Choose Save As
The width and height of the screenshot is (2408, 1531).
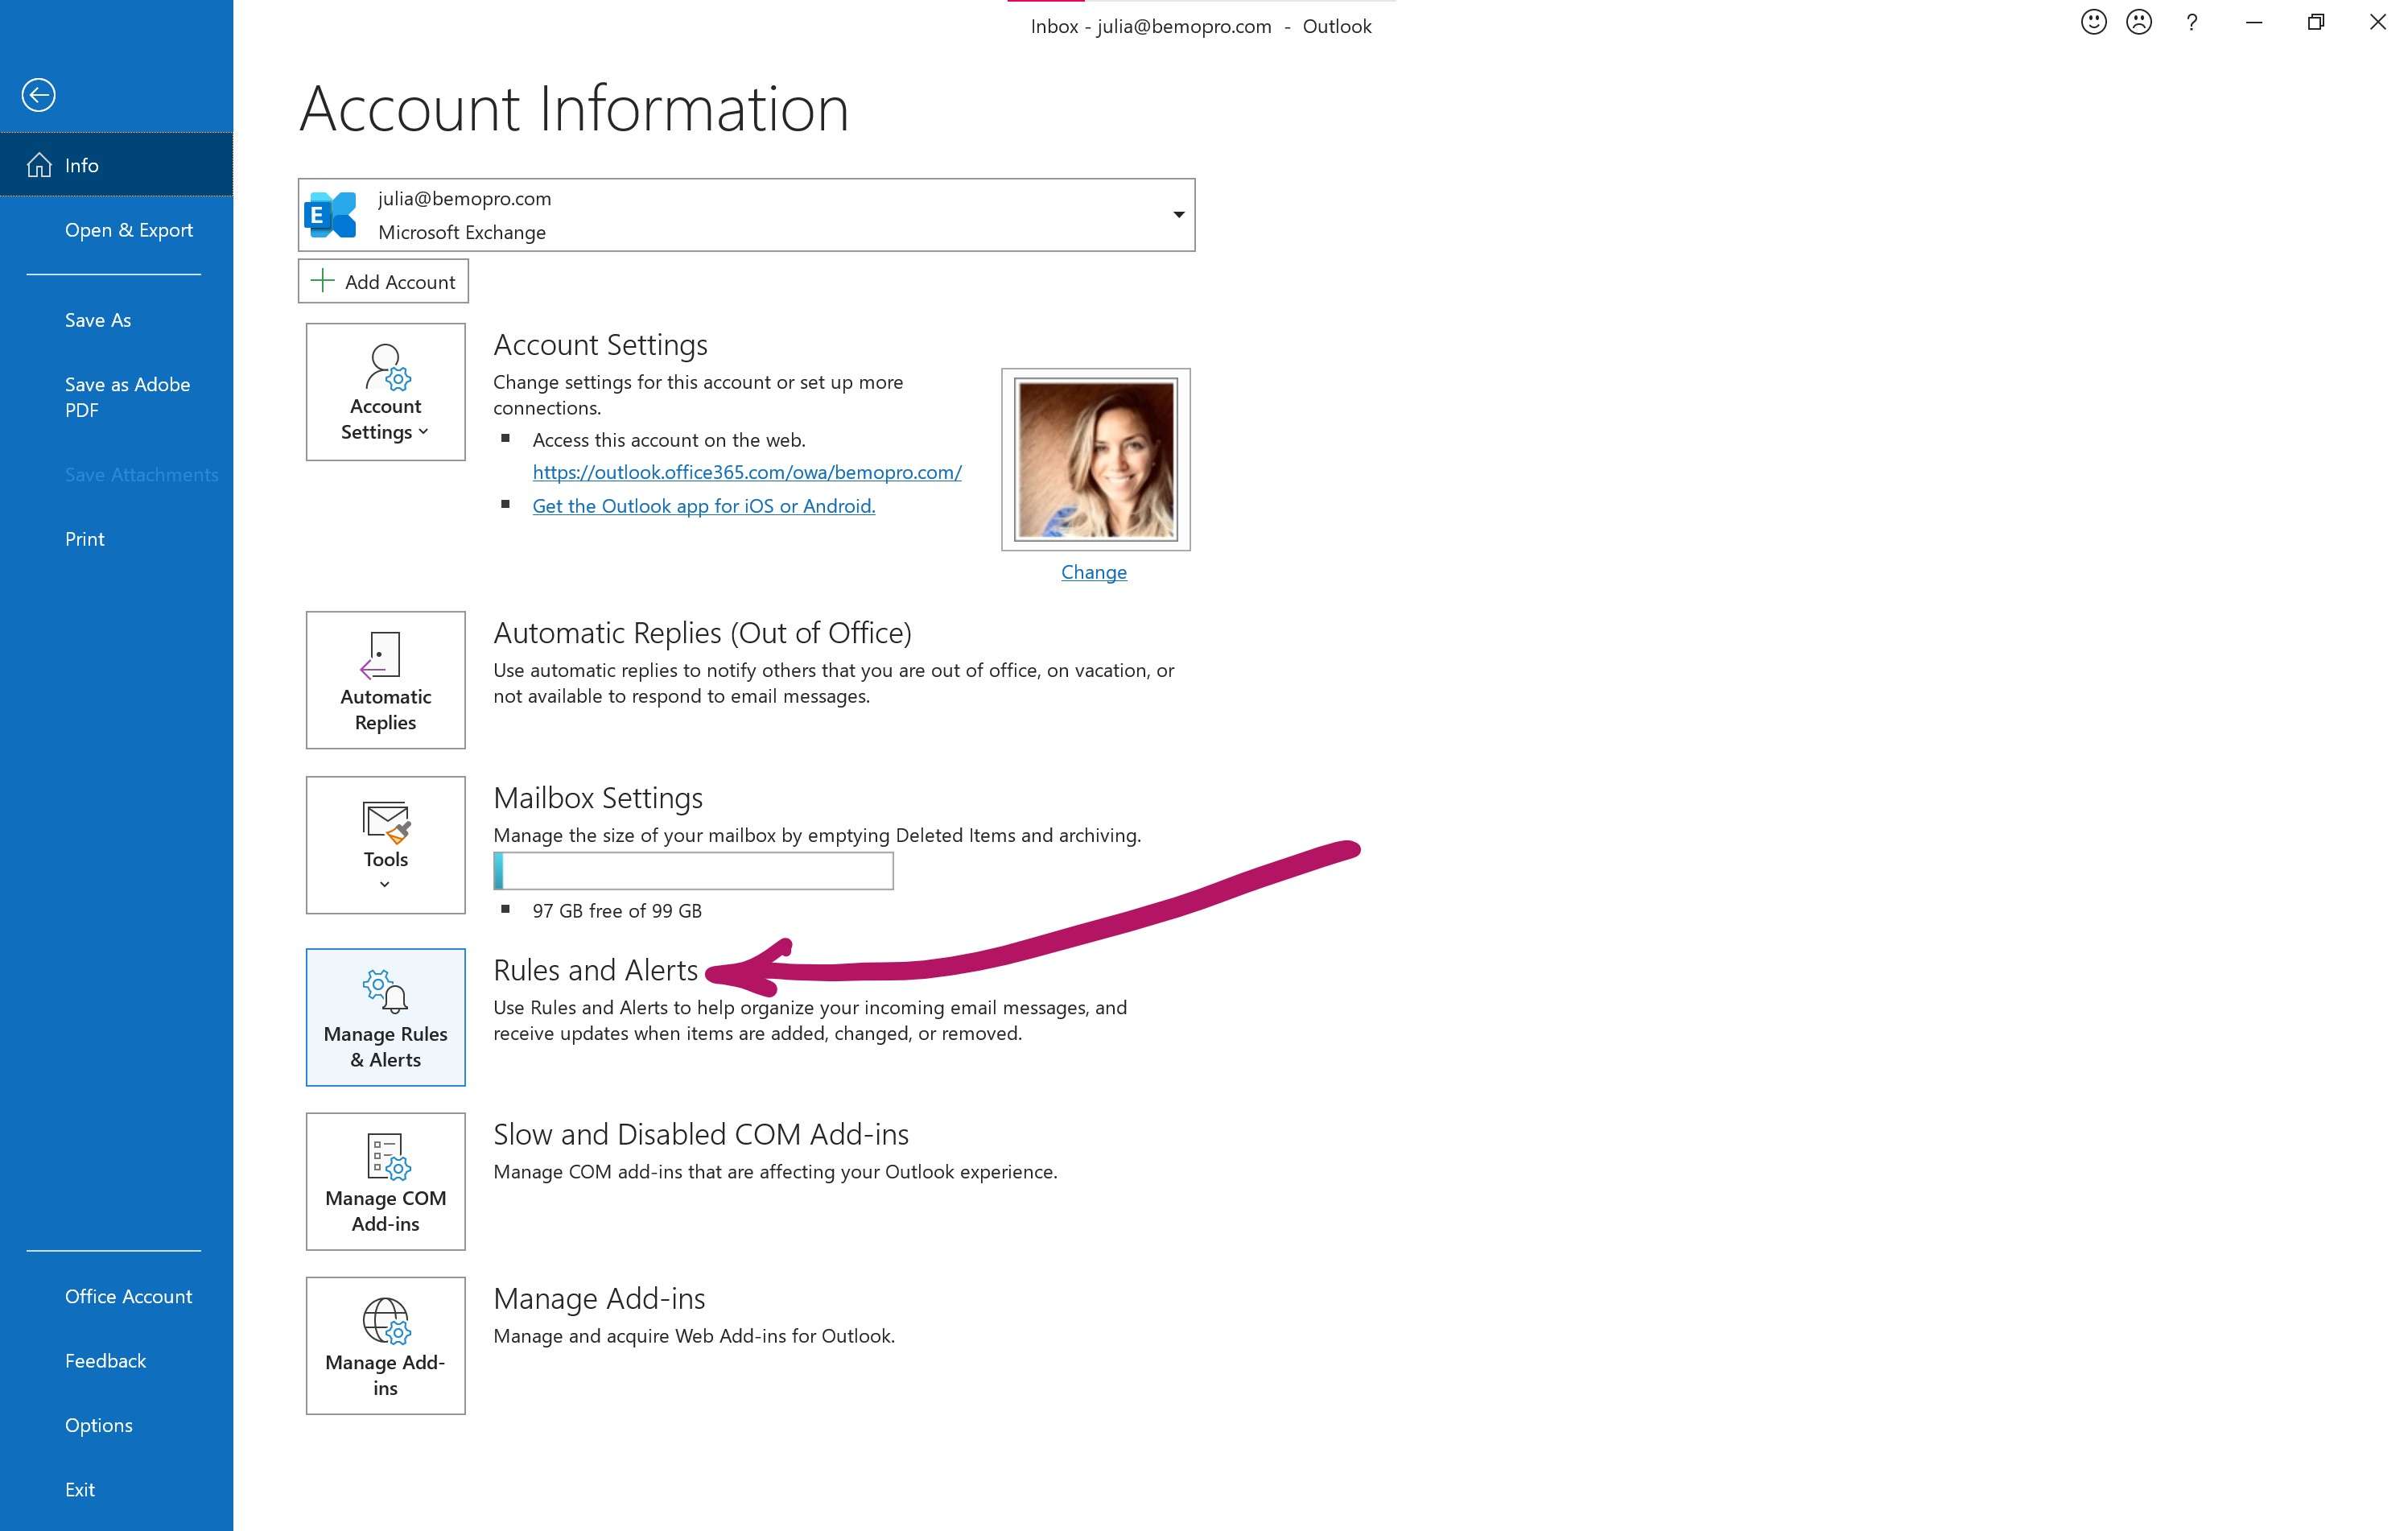click(98, 320)
